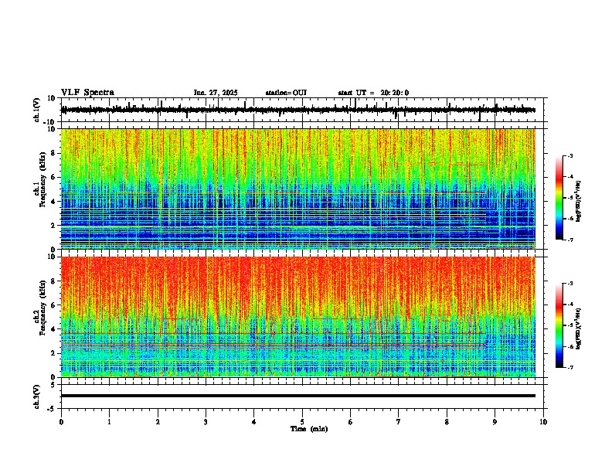This screenshot has height=473, width=612.
Task: Click the "4" tick on the Time axis
Action: pyautogui.click(x=254, y=422)
